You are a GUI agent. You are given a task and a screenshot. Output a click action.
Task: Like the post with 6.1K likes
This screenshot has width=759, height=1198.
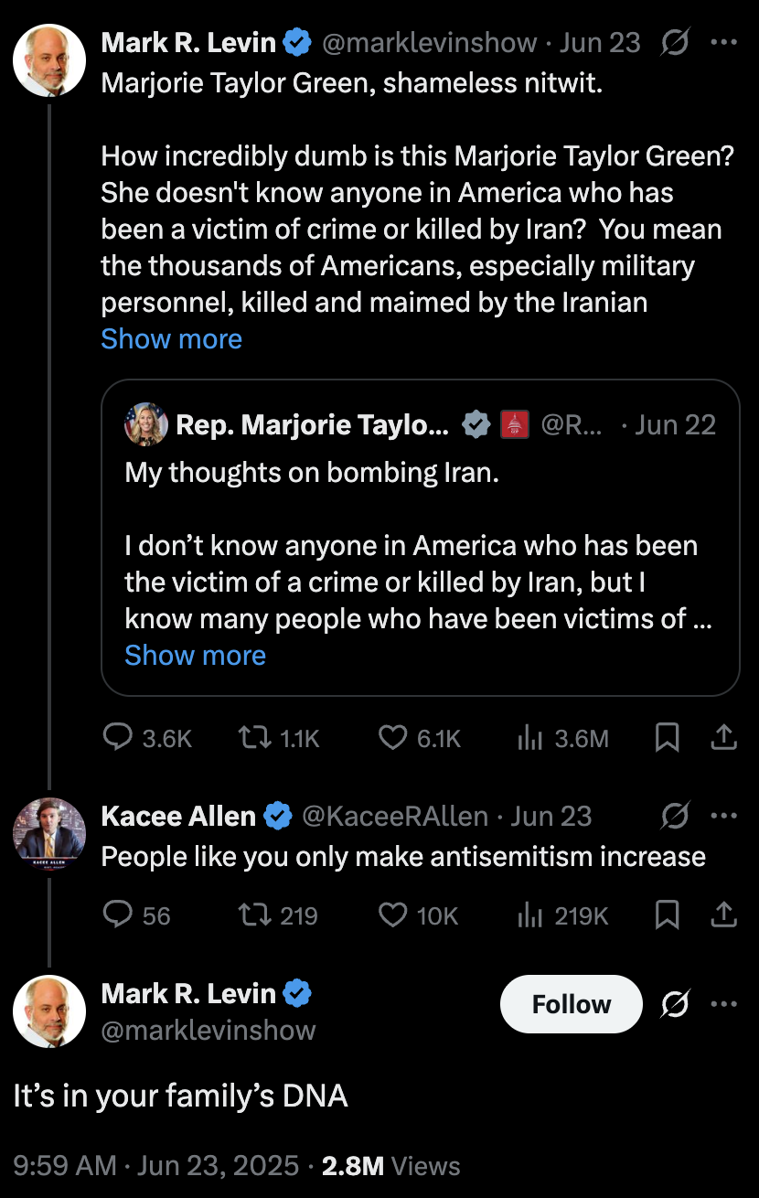pos(393,738)
